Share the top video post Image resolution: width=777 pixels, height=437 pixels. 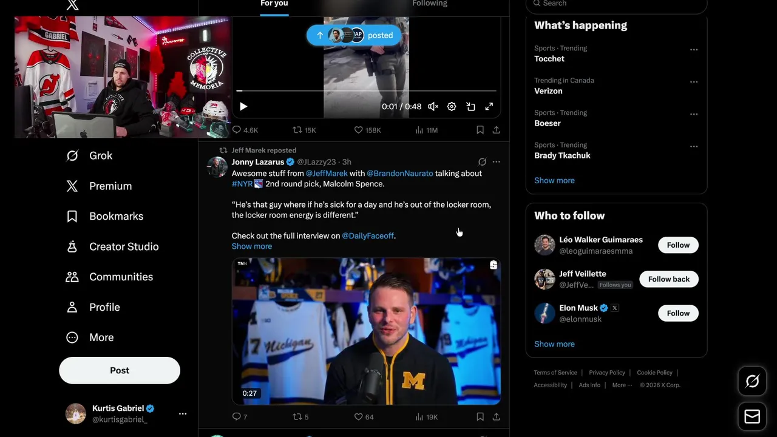pyautogui.click(x=497, y=130)
